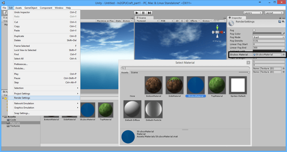Open the Inspector gear settings icon
This screenshot has height=152, width=287.
pyautogui.click(x=283, y=22)
